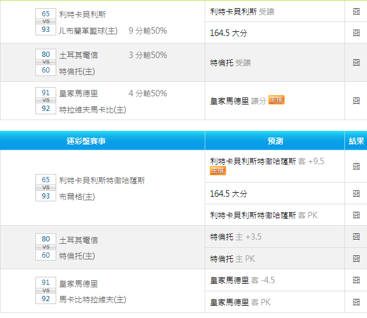This screenshot has height=318, width=367.
Task: Click the 9 分輸50% handicap text
Action: (x=147, y=31)
